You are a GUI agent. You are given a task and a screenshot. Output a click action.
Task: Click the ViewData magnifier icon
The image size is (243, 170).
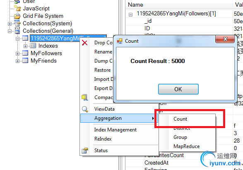point(85,109)
